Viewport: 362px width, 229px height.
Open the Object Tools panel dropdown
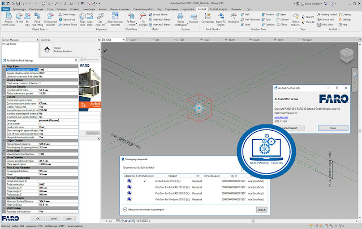click(x=40, y=29)
